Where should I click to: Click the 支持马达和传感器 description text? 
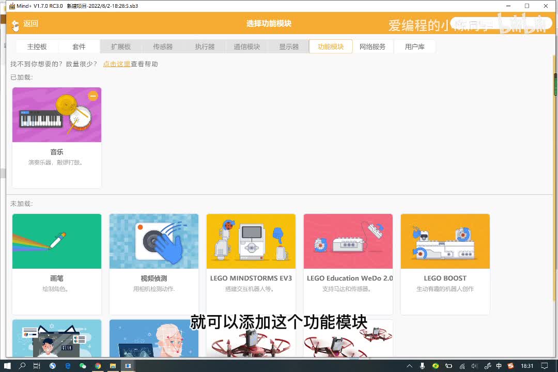coord(347,289)
